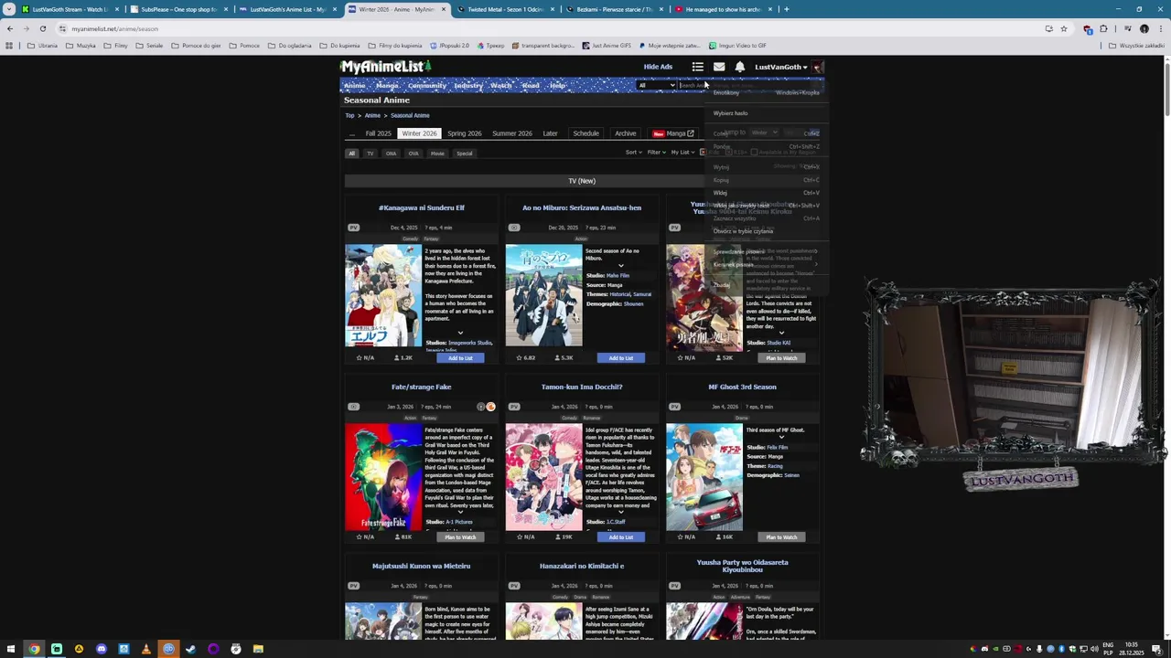Viewport: 1171px width, 658px height.
Task: Select the Movie type filter
Action: click(437, 154)
